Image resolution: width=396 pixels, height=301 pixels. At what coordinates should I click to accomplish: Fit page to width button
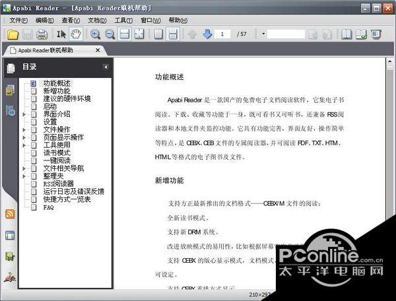(125, 34)
